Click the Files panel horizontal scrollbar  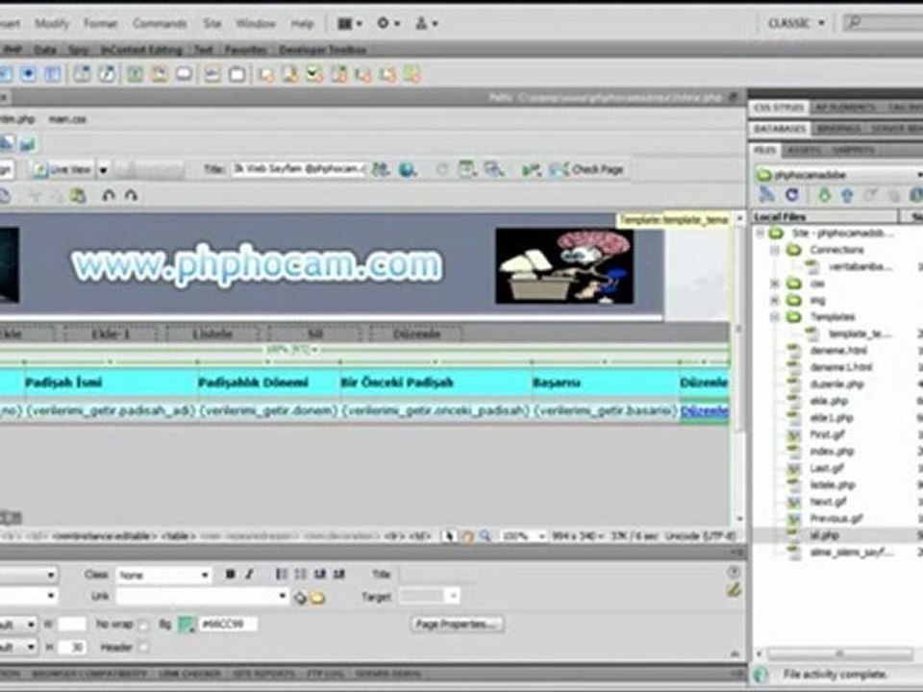point(839,654)
